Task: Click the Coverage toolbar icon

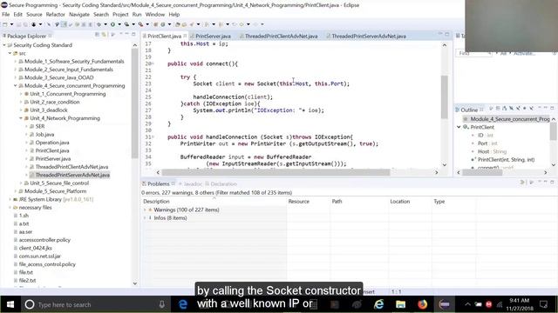Action: pyautogui.click(x=126, y=24)
